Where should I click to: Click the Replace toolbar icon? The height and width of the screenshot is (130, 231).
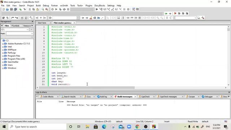[x=47, y=9]
